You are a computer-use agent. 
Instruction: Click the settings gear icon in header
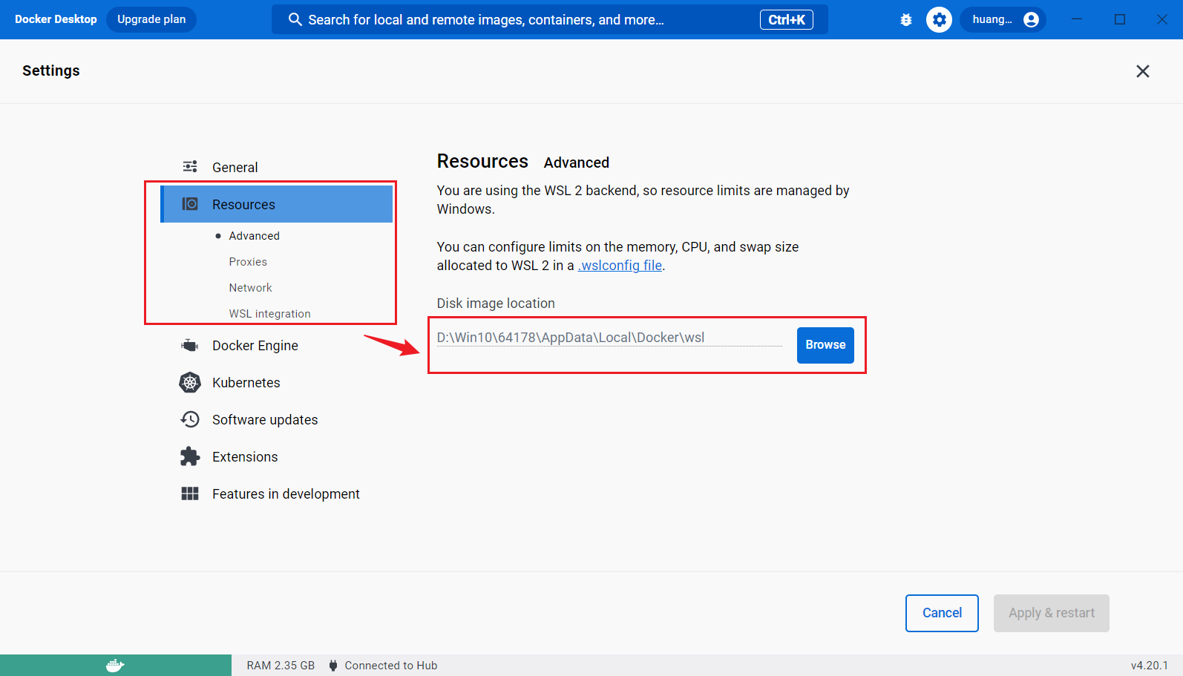click(939, 20)
